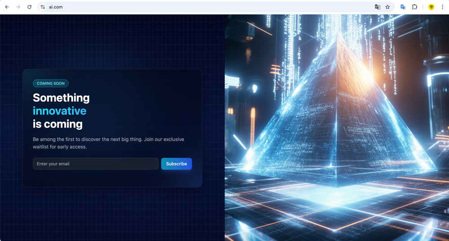Click the Subscribe button
The image size is (449, 241).
pos(176,164)
